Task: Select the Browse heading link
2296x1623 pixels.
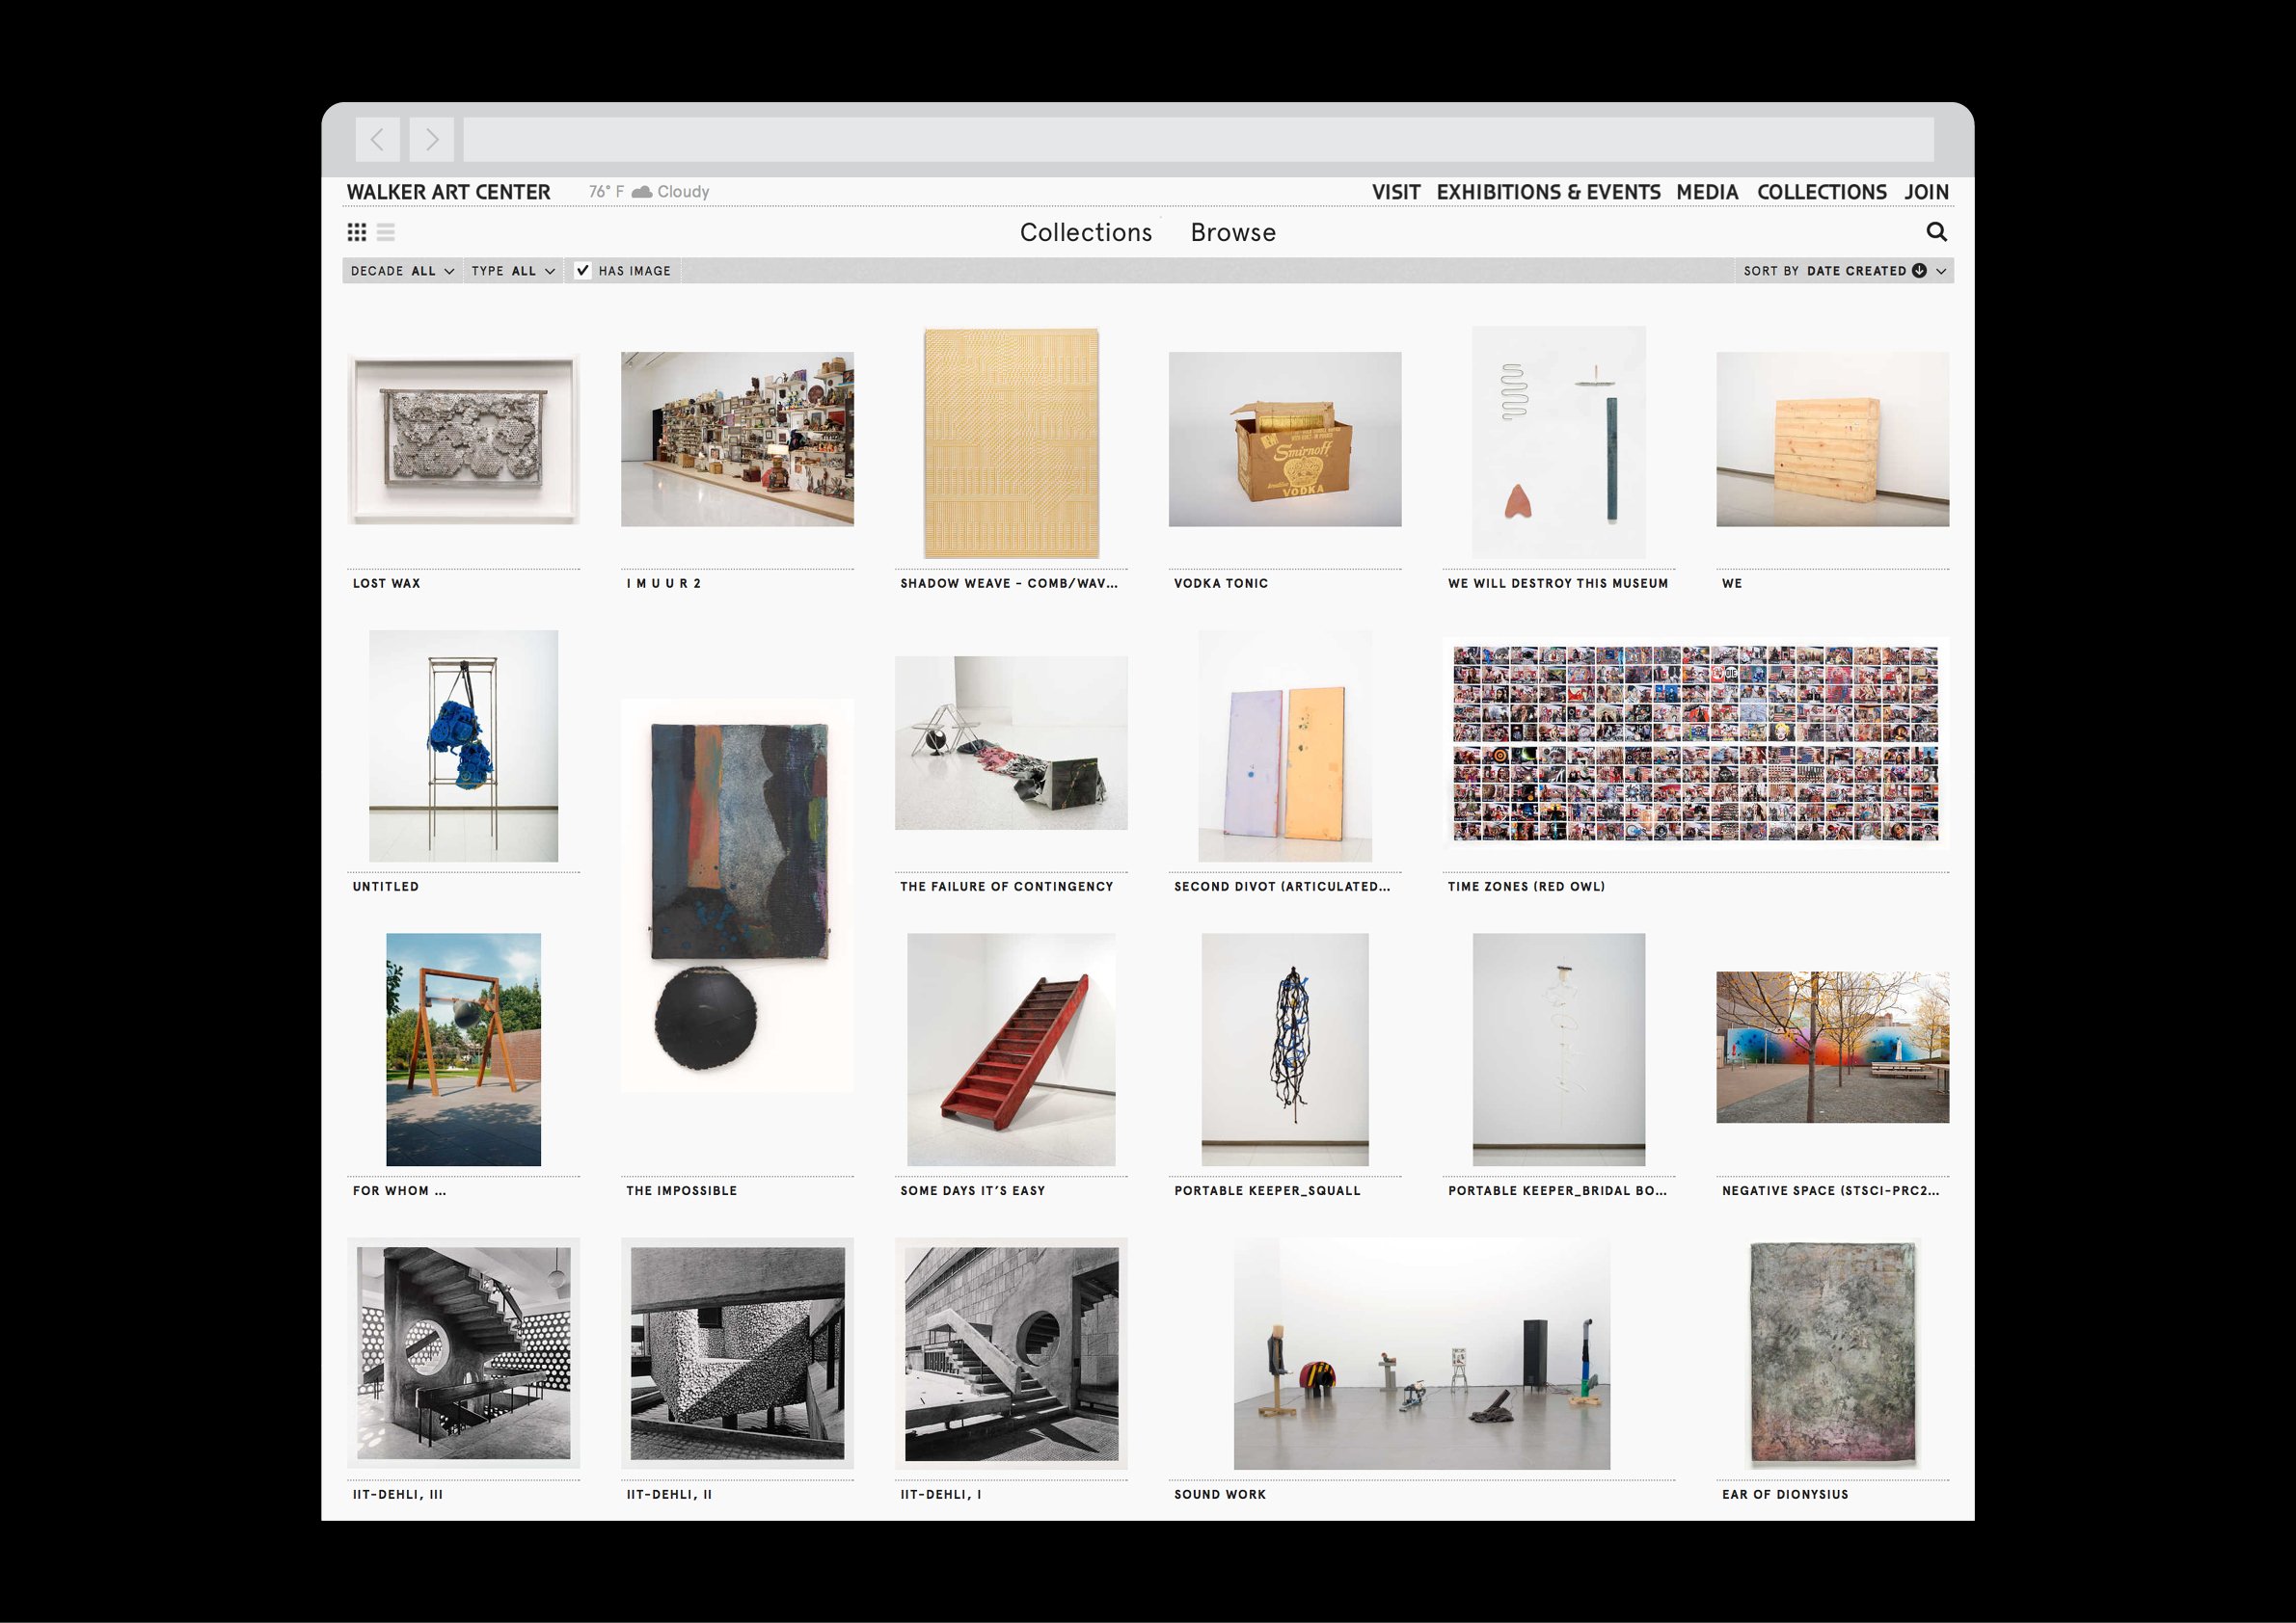Action: (1232, 233)
